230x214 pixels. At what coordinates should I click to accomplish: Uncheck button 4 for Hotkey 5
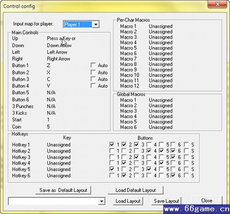click(x=149, y=169)
